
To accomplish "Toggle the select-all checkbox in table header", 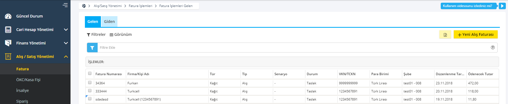I will pyautogui.click(x=90, y=73).
